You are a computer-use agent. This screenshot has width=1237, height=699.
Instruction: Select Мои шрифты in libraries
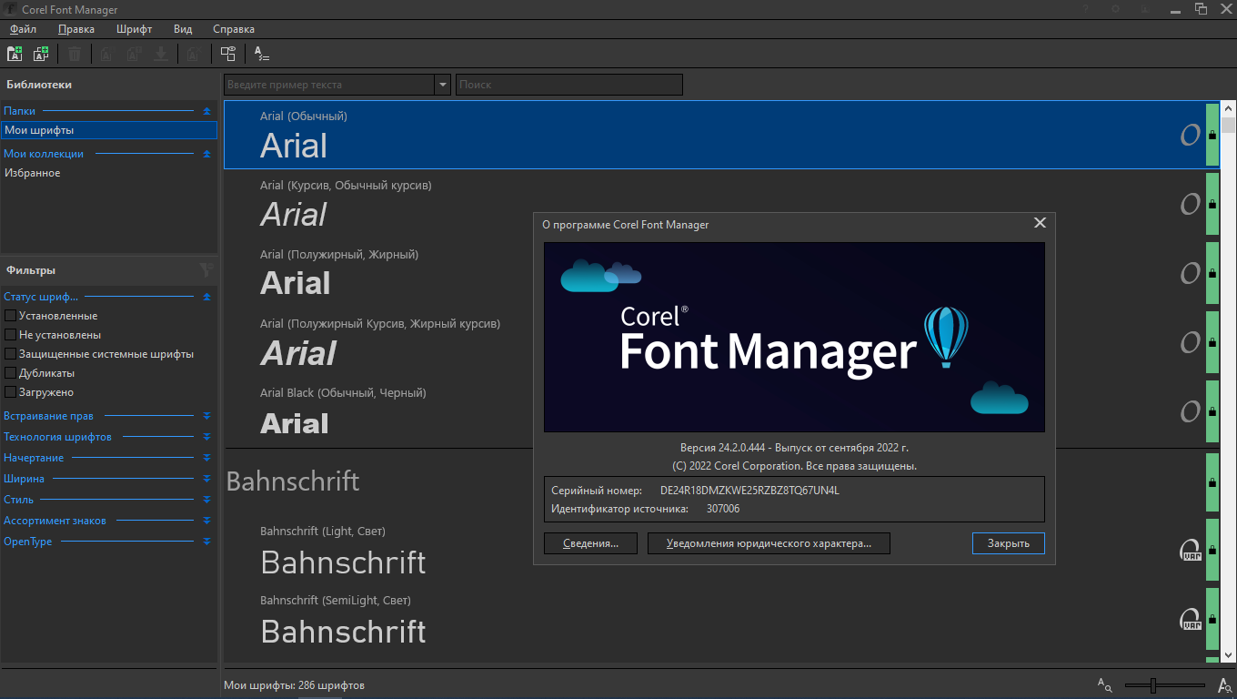pyautogui.click(x=109, y=130)
